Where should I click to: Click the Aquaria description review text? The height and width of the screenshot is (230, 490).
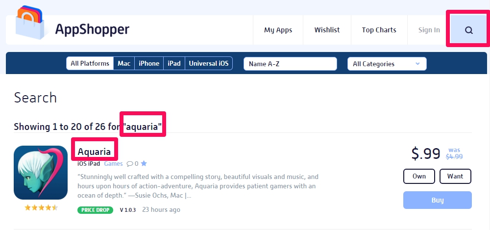point(198,186)
